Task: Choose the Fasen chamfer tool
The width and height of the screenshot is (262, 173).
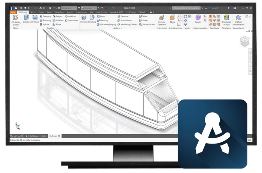Action: tap(101, 16)
